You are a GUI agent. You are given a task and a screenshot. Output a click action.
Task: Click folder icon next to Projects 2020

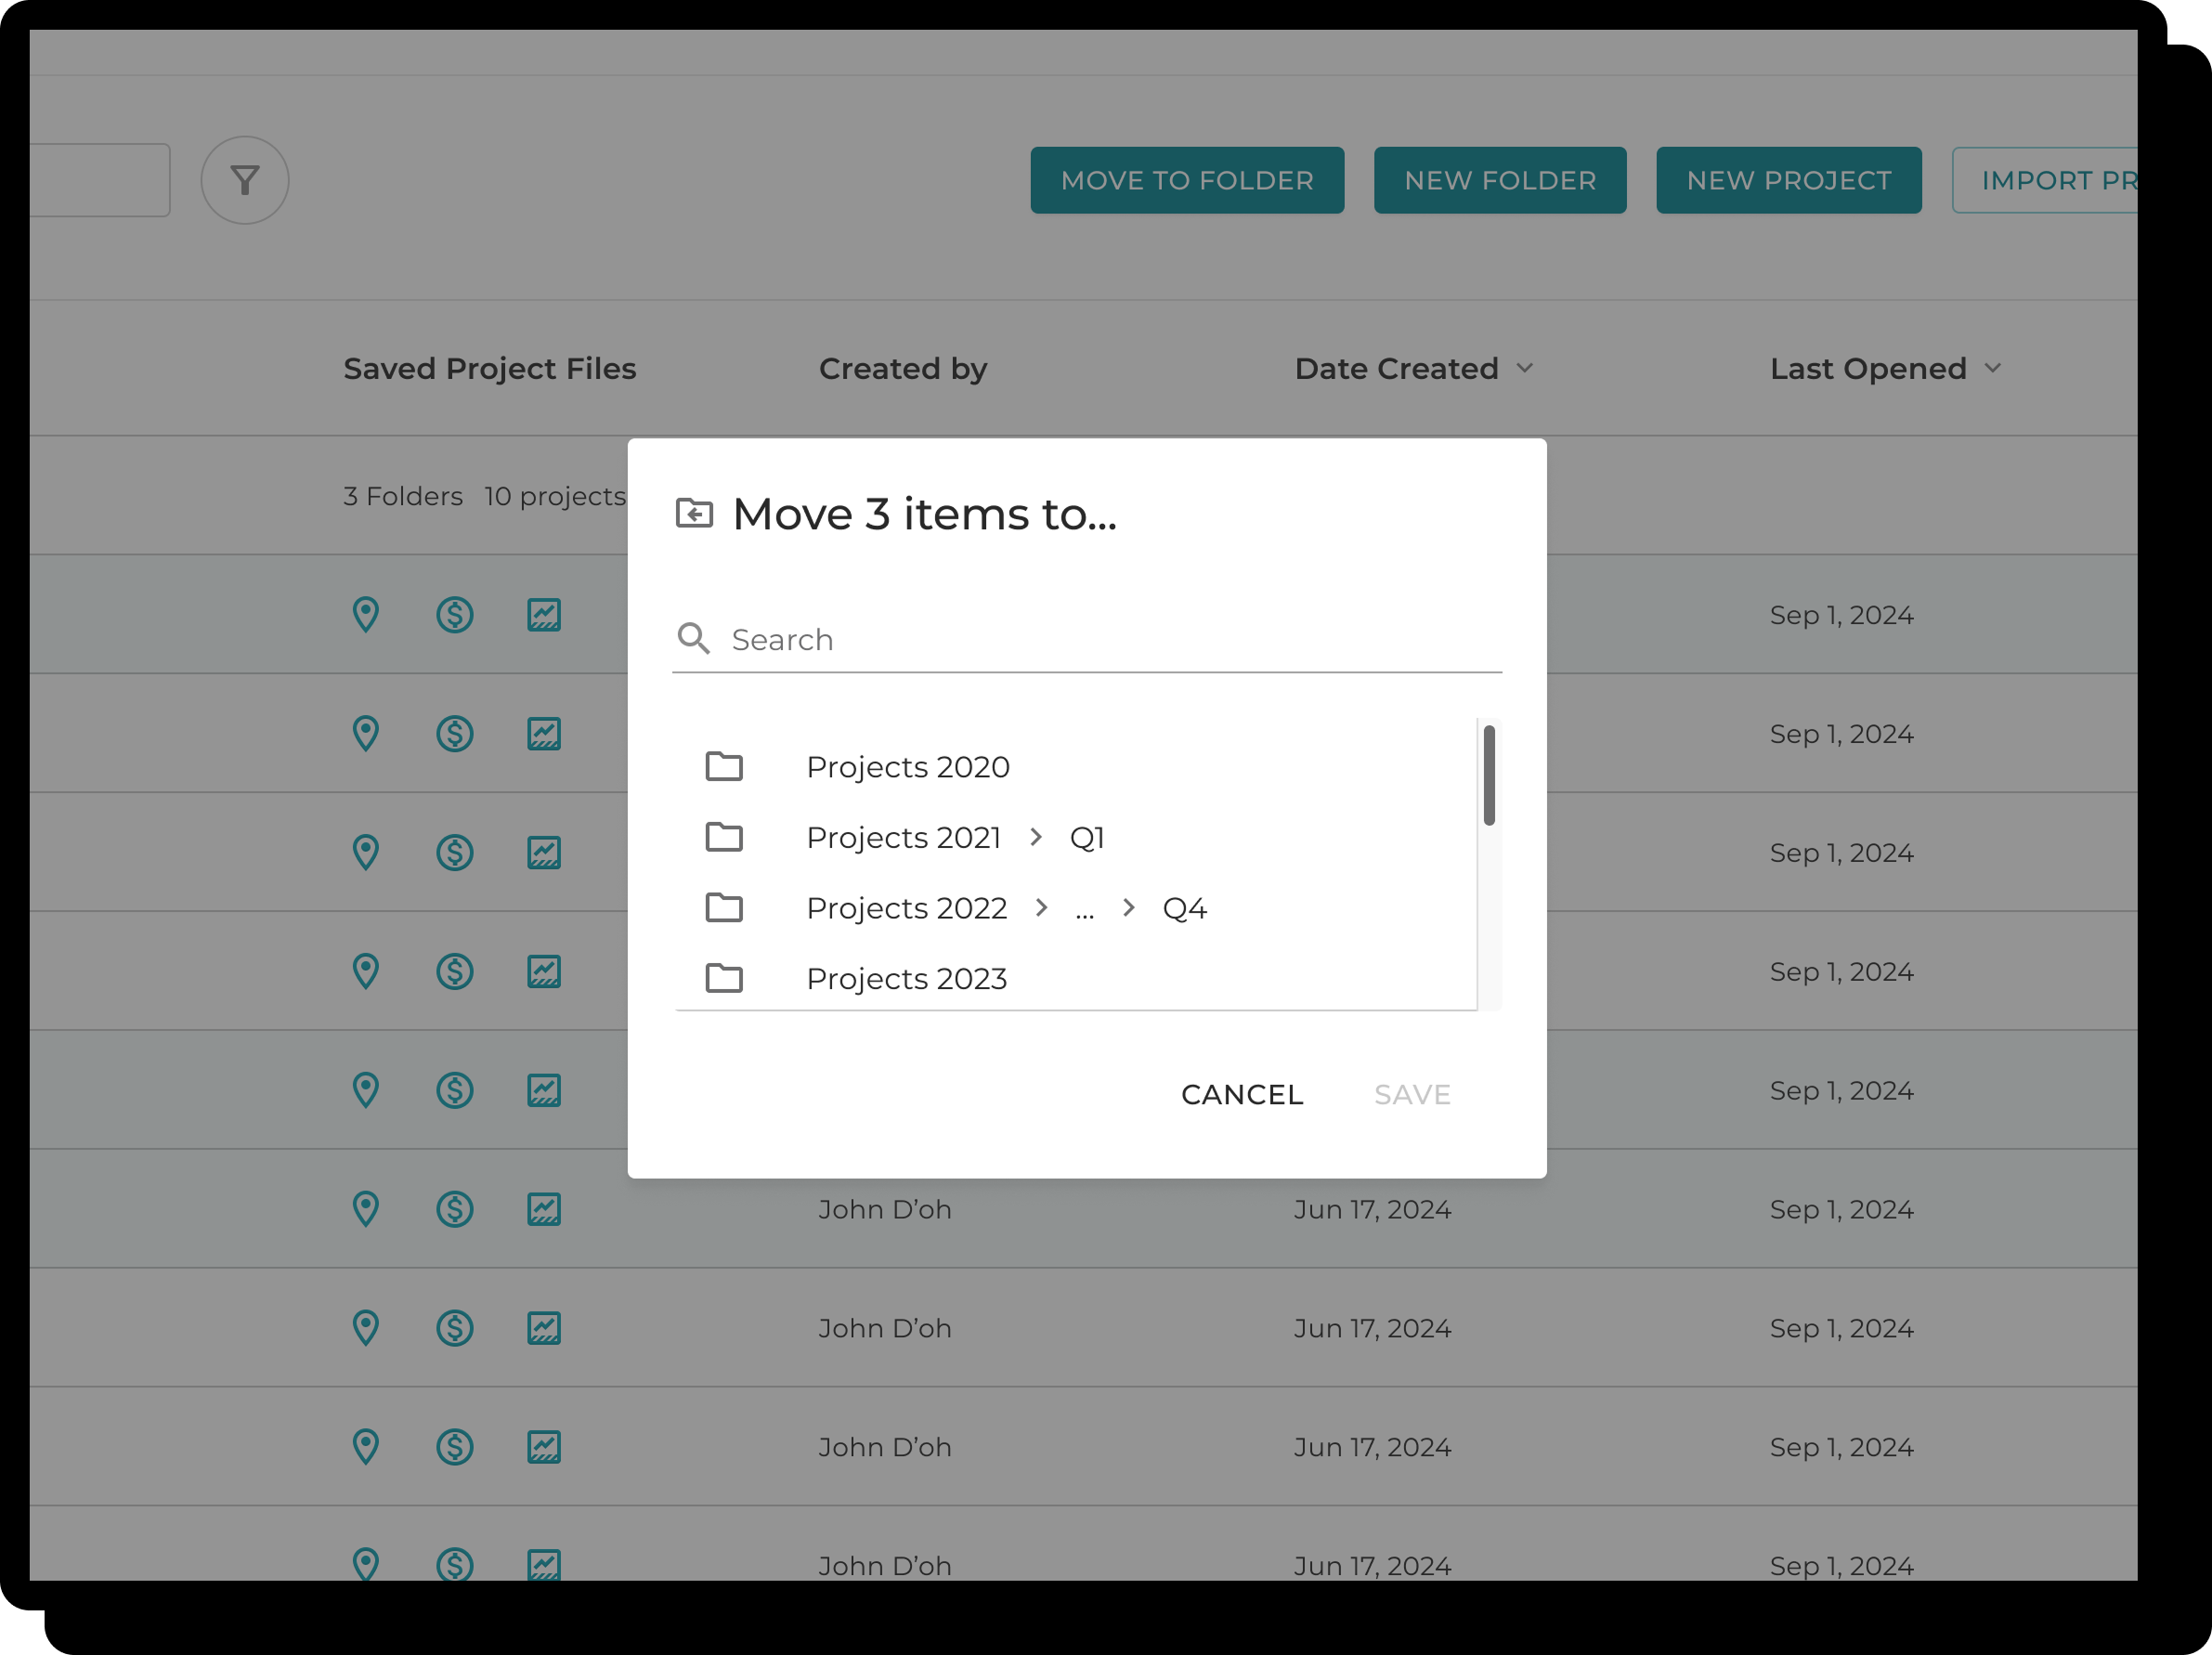tap(724, 767)
